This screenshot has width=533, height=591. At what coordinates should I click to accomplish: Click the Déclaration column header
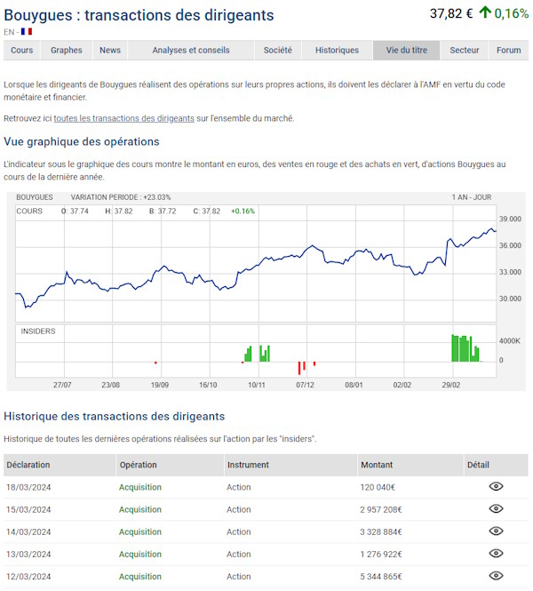(x=60, y=465)
